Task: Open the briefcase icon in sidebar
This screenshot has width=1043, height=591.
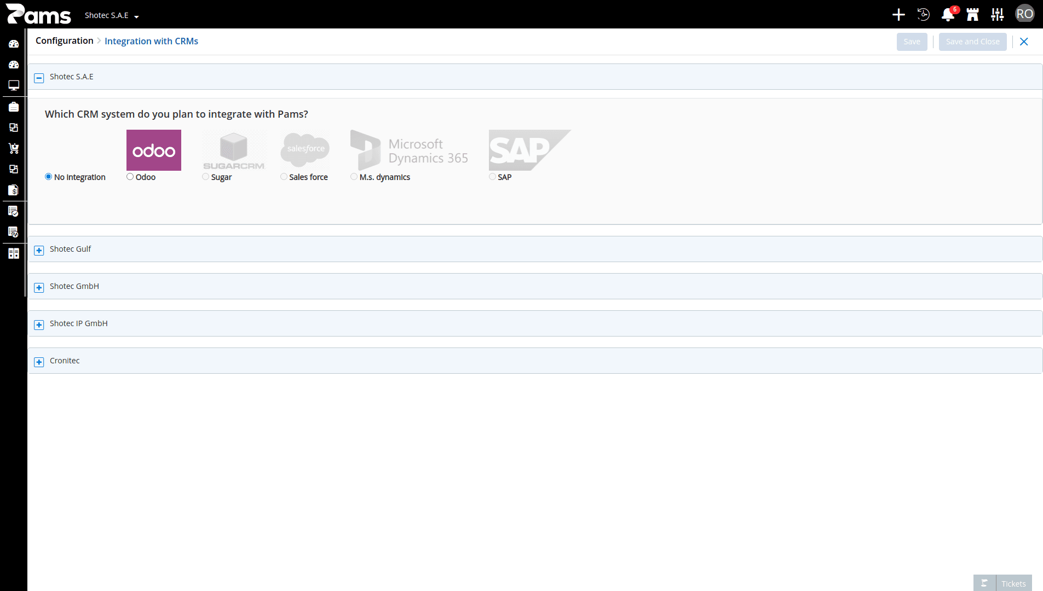Action: 14,107
